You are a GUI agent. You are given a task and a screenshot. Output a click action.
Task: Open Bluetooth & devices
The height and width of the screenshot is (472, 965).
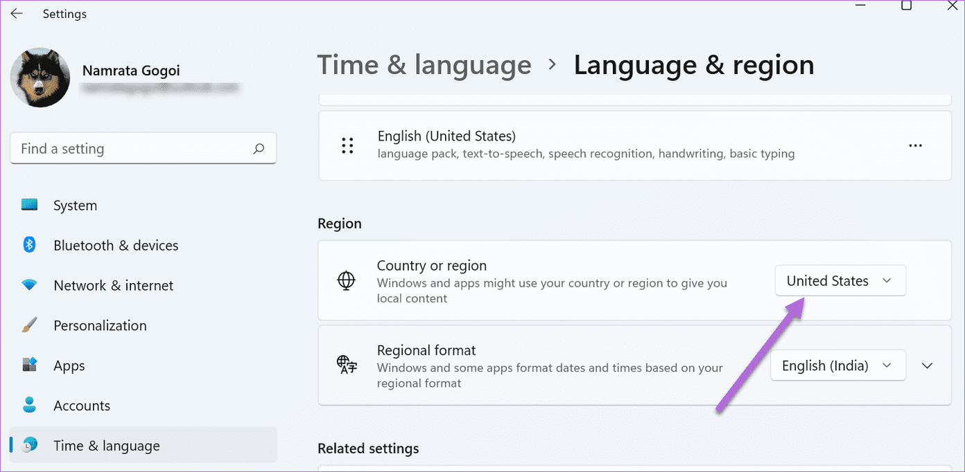143,246
